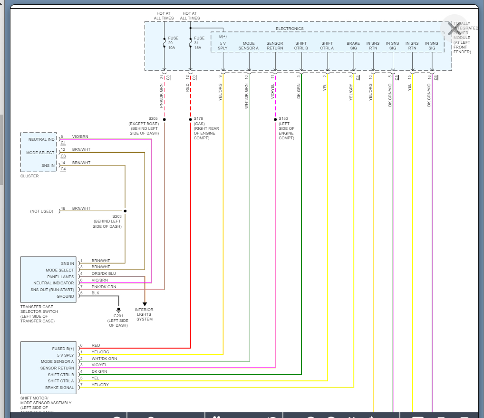
Task: Click the 5 V SPLY terminal label
Action: pos(223,46)
